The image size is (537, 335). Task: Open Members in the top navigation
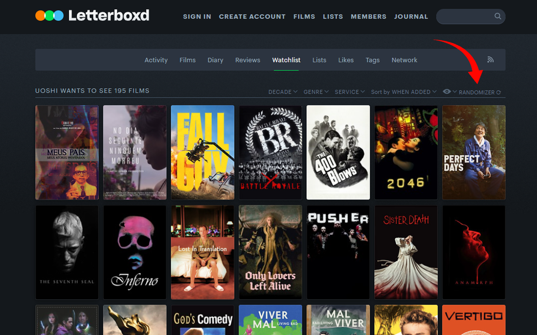click(x=368, y=17)
